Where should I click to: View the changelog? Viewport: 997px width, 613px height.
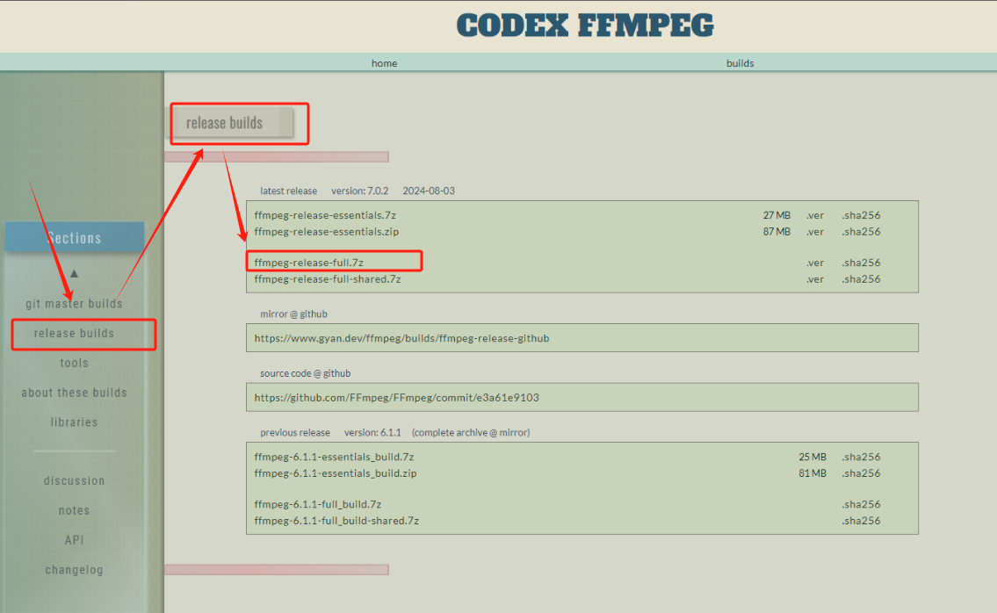(74, 570)
